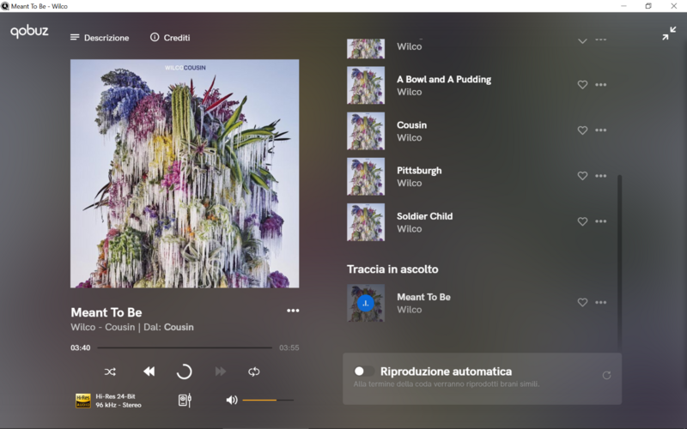Screen dimensions: 687x429
Task: Open options menu for Pittsburgh track
Action: coord(601,176)
